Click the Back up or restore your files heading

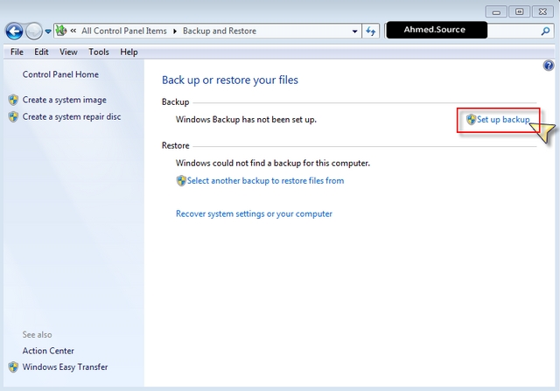point(230,80)
